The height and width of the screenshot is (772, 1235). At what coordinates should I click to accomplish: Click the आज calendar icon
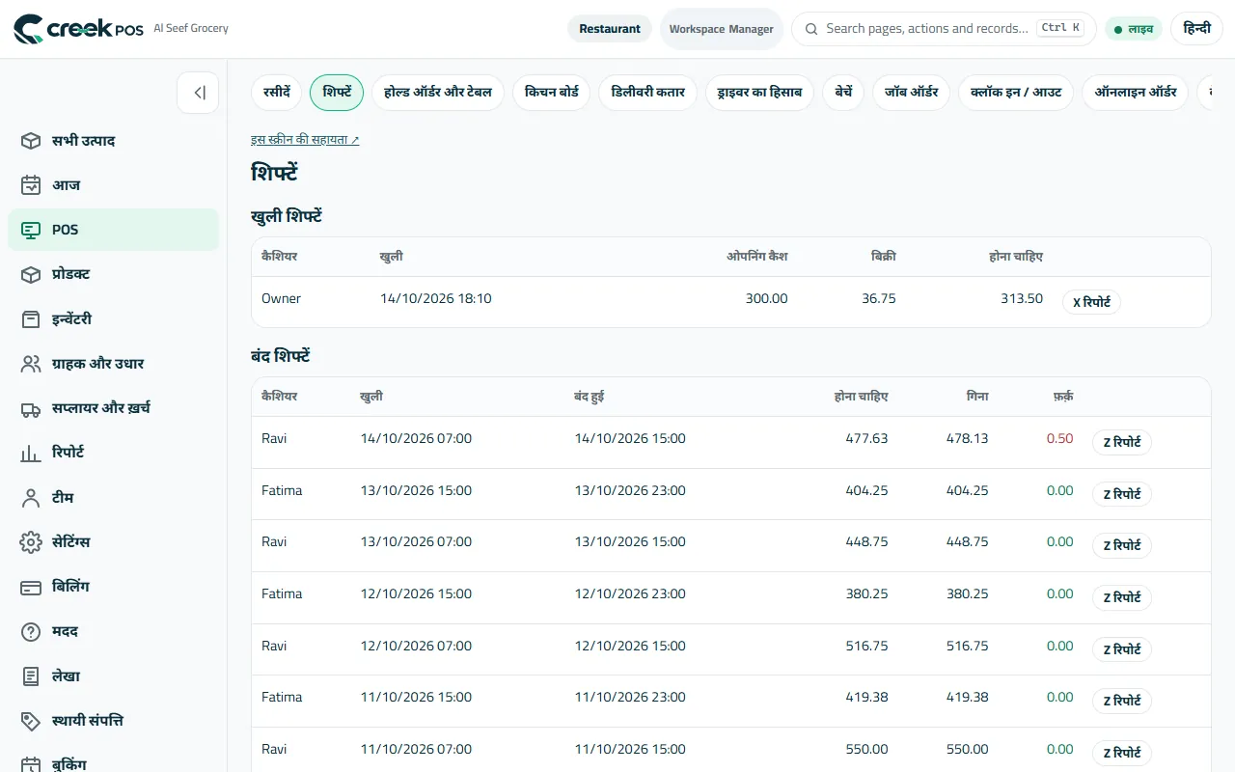point(31,185)
